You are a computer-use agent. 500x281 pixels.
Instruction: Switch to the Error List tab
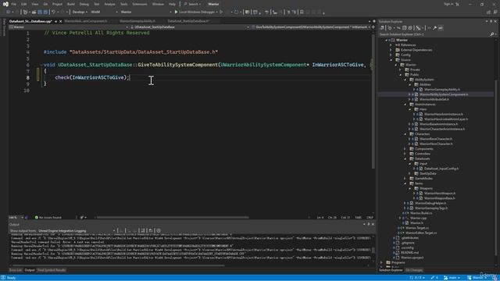tap(16, 270)
